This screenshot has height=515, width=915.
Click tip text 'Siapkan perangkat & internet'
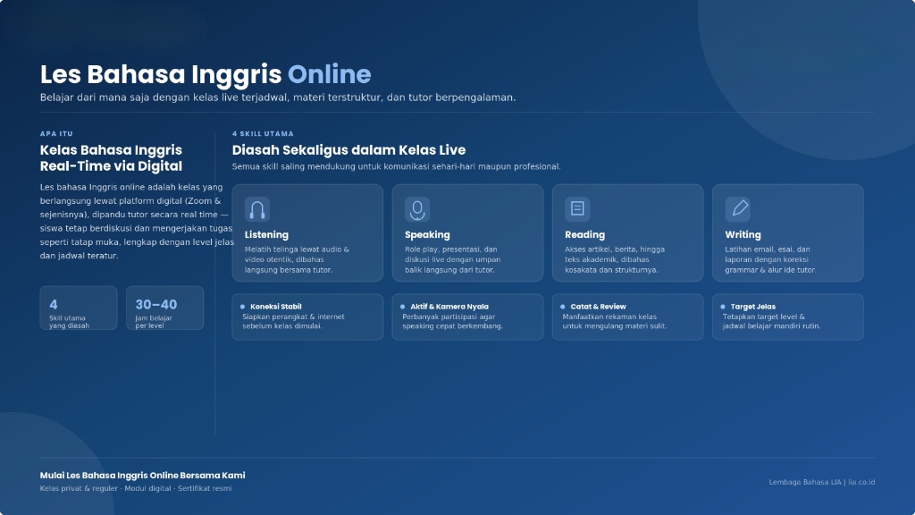pyautogui.click(x=293, y=321)
